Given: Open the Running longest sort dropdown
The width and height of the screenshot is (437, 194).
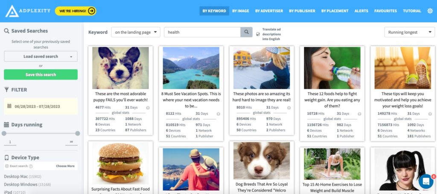Looking at the screenshot, I should (409, 32).
